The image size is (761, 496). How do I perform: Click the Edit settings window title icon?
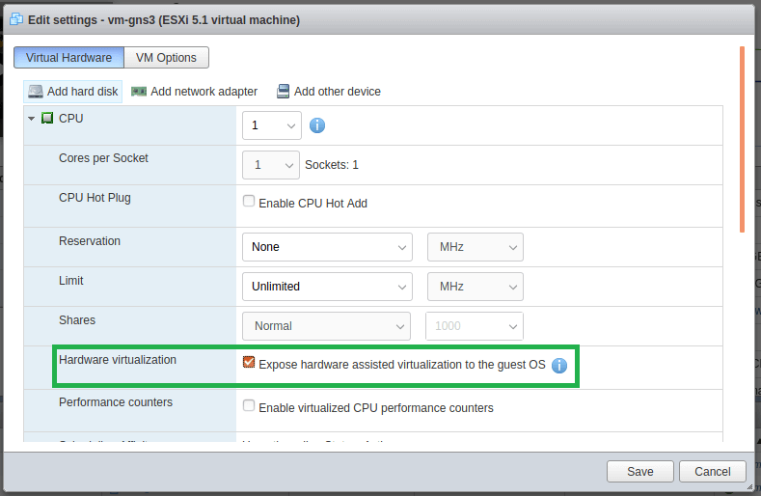16,19
